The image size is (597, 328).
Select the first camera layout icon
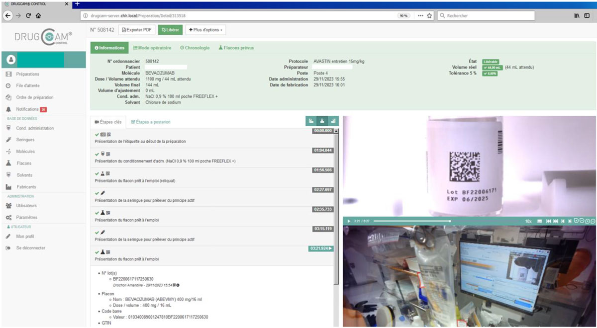[311, 121]
